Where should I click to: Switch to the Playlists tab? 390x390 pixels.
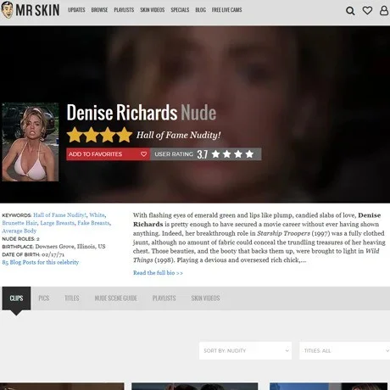coord(164,298)
